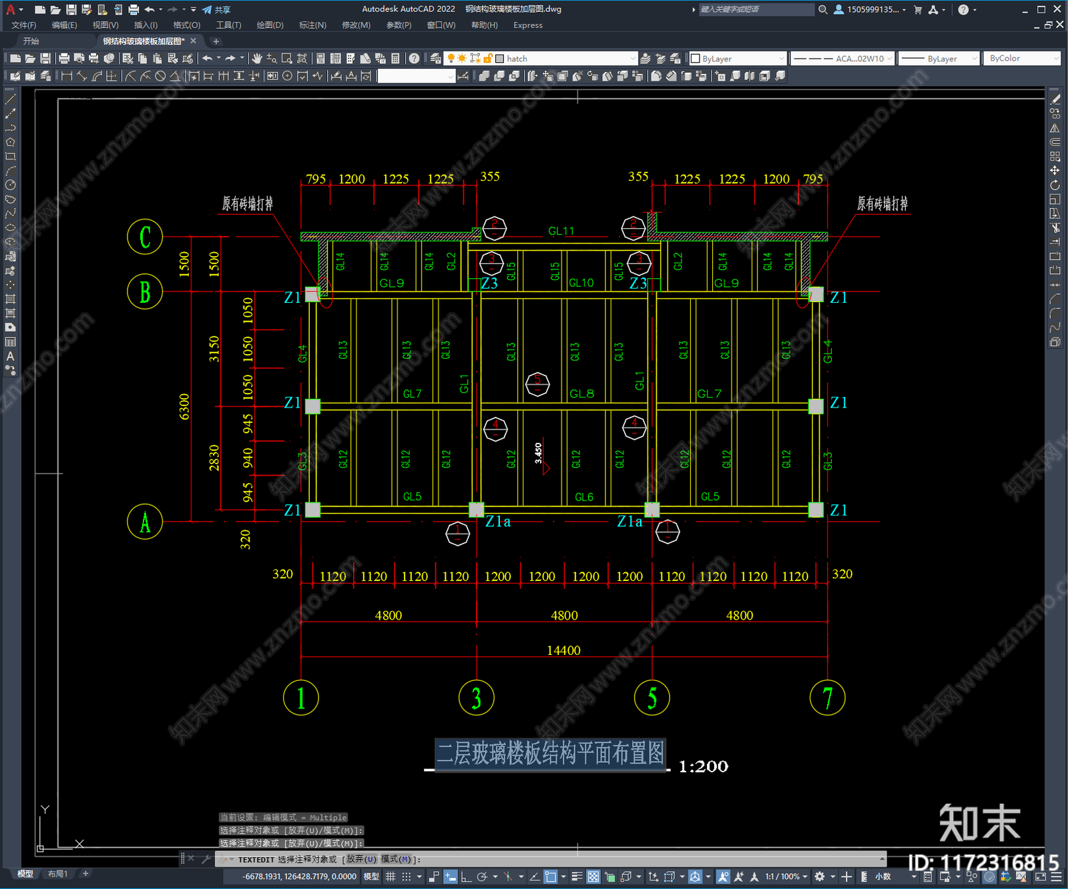Click the Quick Calculator icon
This screenshot has height=889, width=1068.
(x=395, y=59)
